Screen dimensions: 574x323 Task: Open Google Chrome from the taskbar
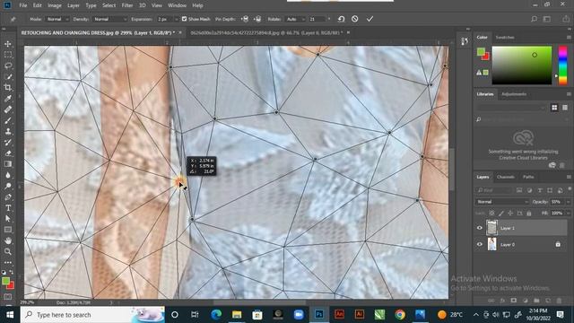400,315
